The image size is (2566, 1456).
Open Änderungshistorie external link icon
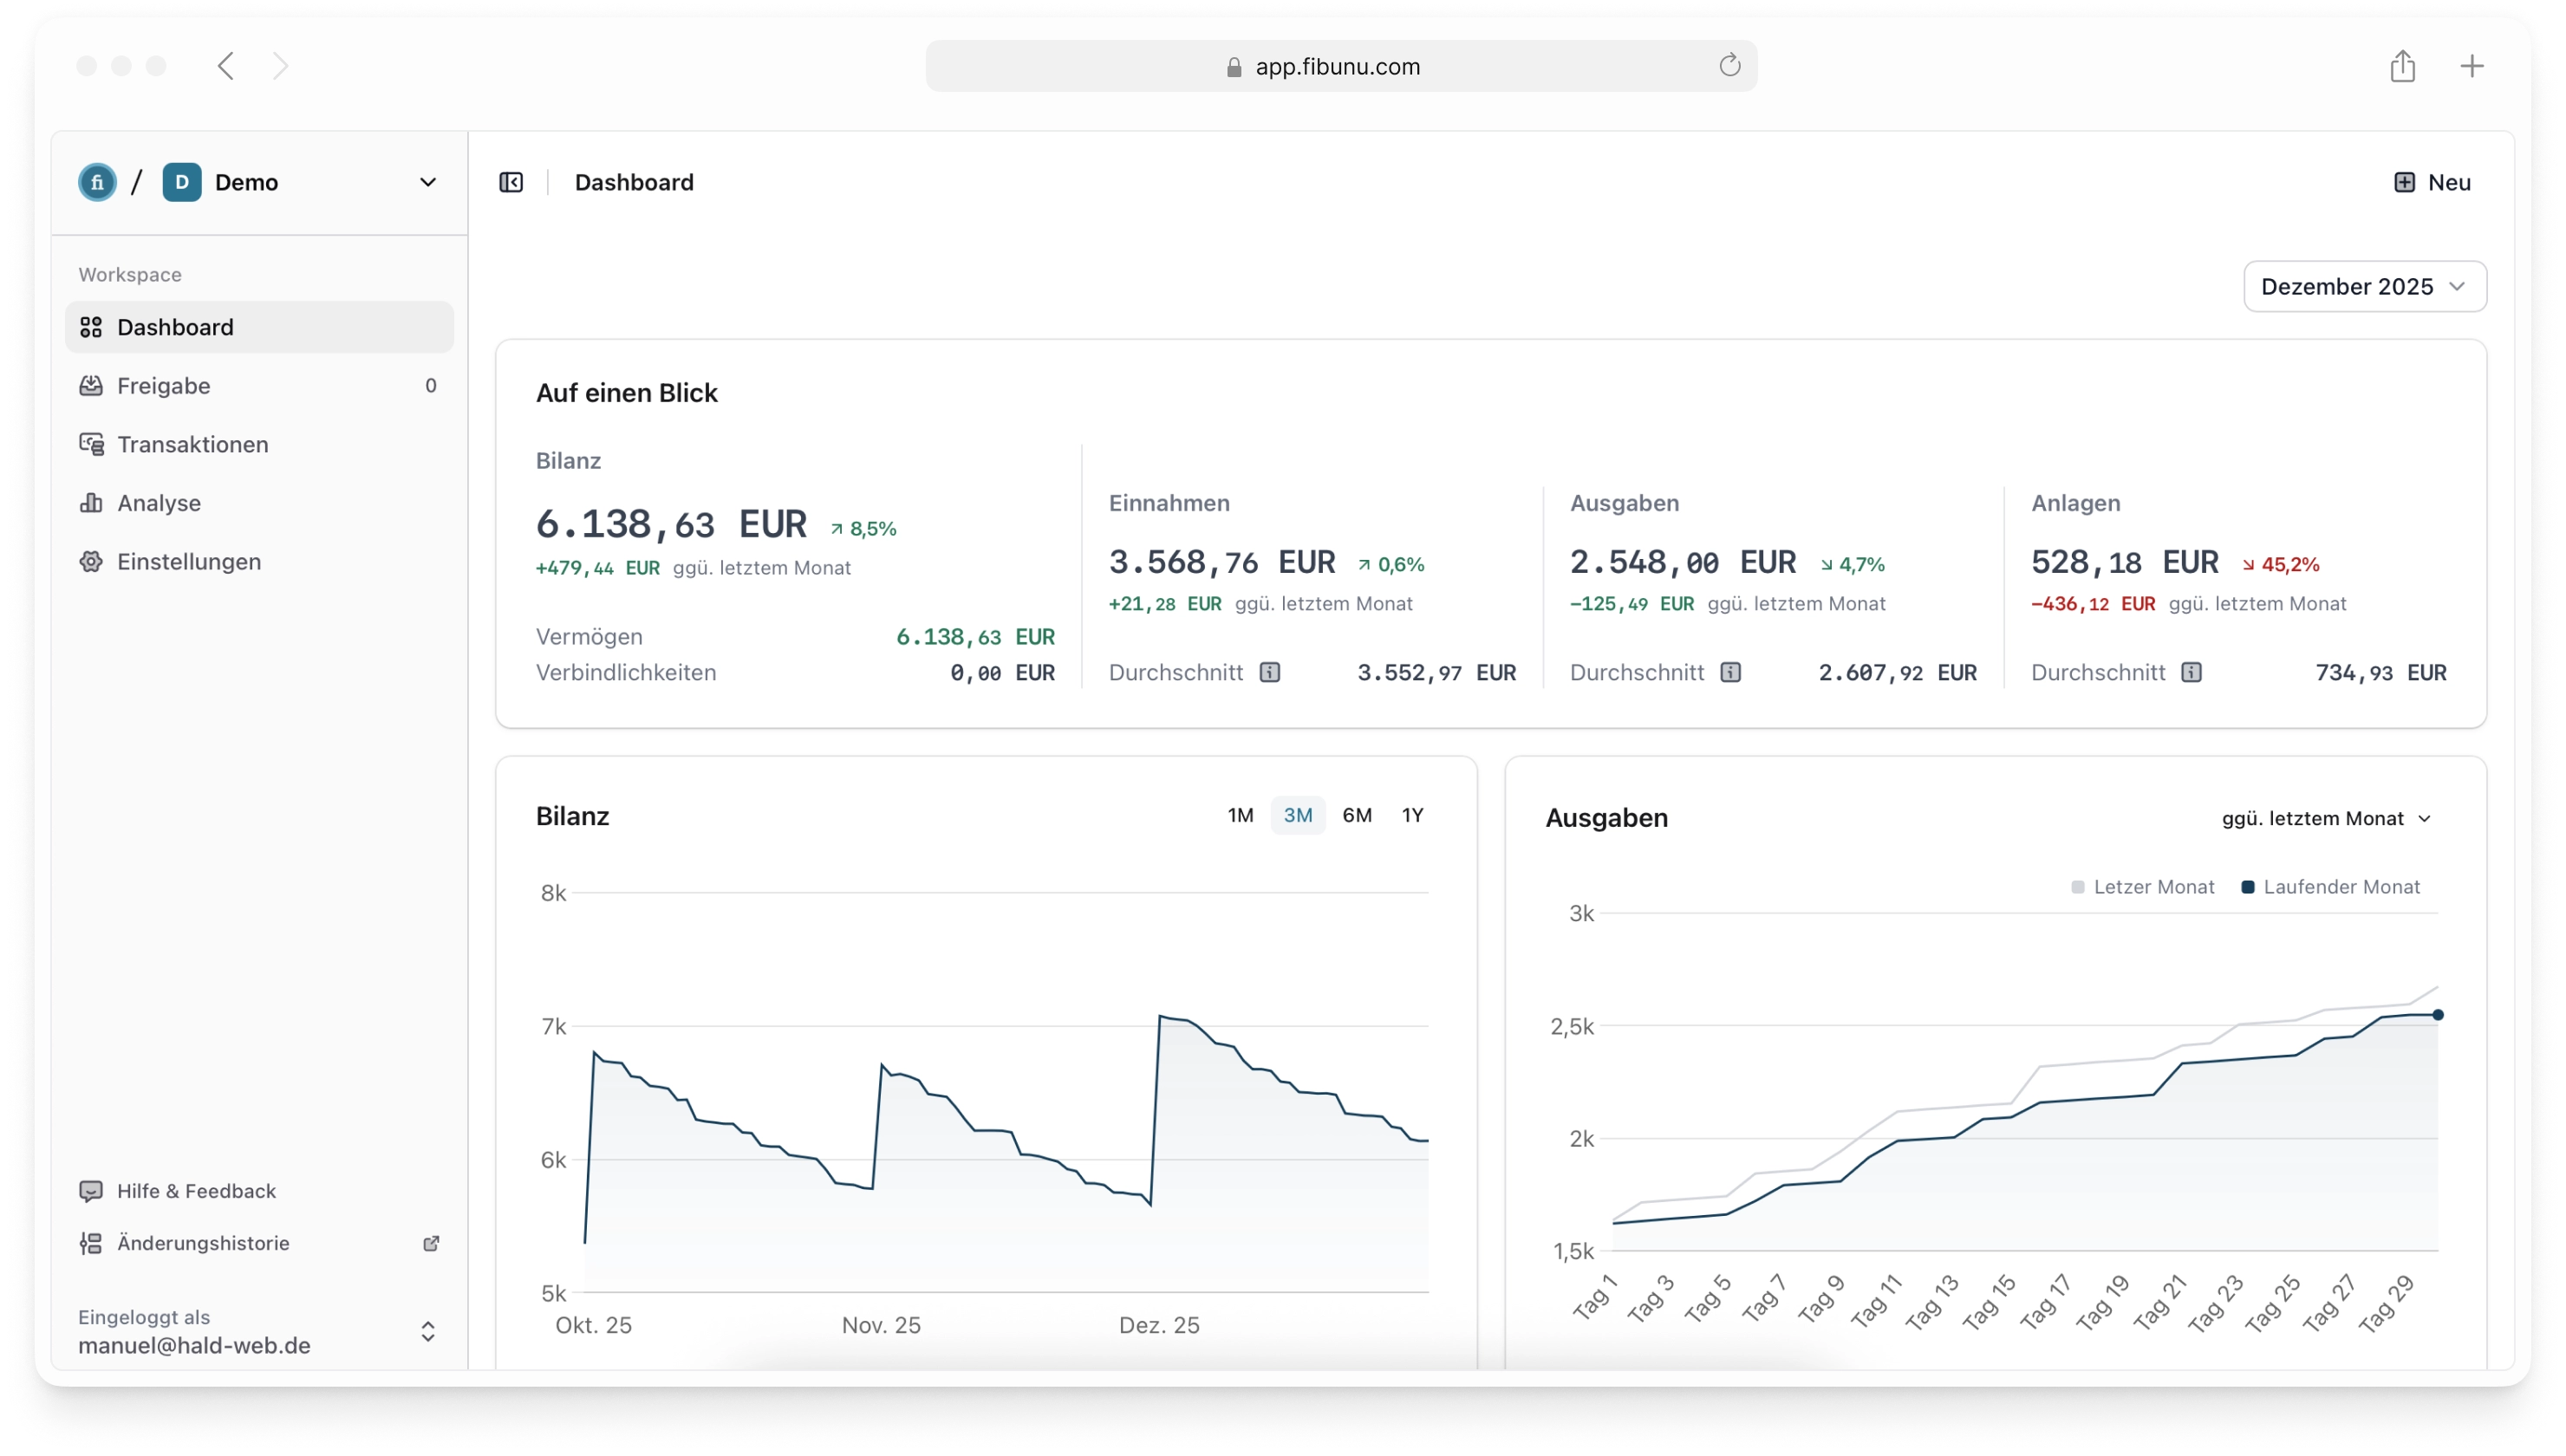coord(431,1243)
